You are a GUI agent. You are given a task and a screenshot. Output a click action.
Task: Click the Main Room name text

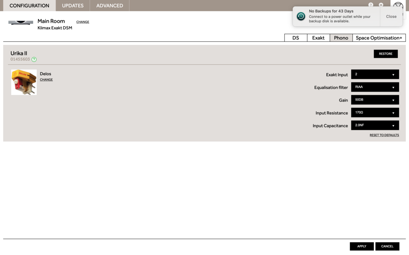[x=51, y=21]
